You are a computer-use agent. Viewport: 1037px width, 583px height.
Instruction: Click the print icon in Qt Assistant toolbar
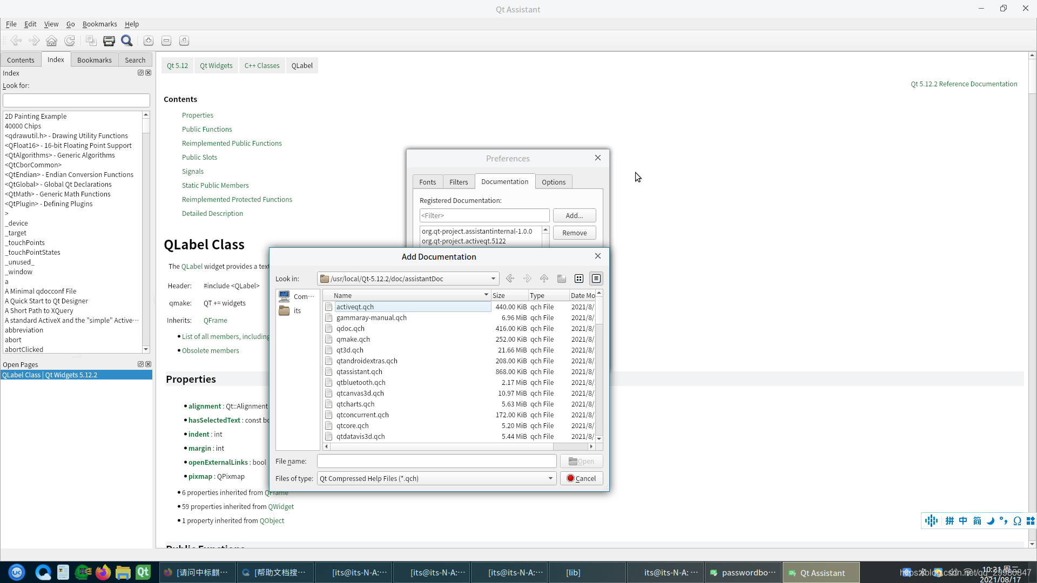[x=109, y=40]
